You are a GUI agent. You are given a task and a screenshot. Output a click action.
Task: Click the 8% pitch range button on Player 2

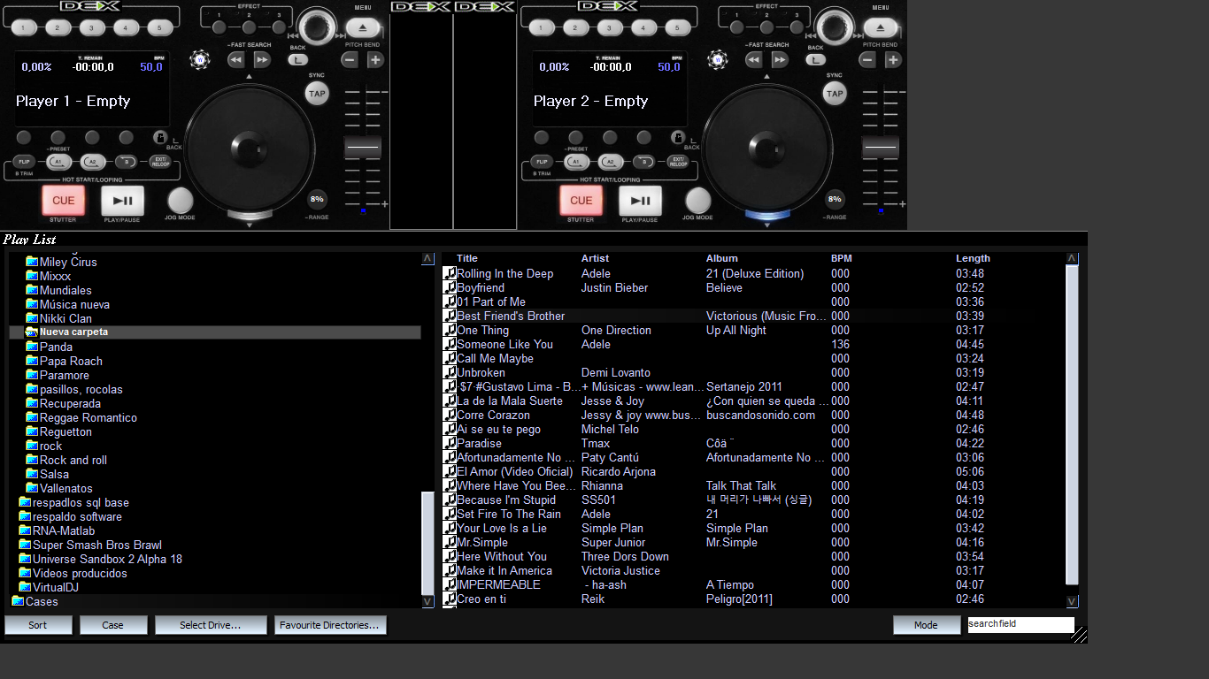(x=835, y=199)
